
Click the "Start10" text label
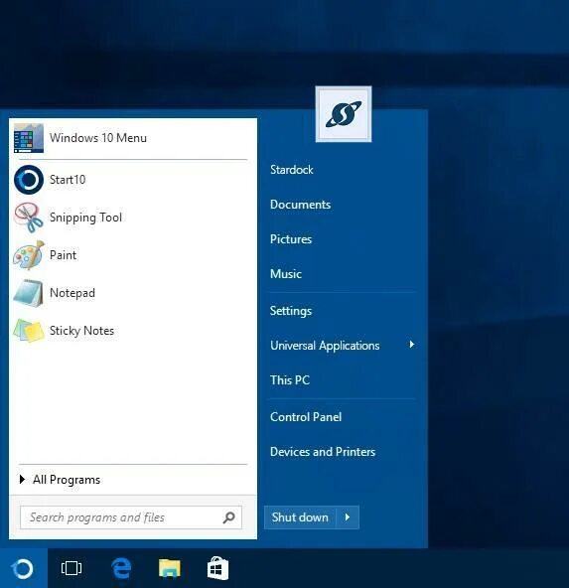click(x=68, y=180)
